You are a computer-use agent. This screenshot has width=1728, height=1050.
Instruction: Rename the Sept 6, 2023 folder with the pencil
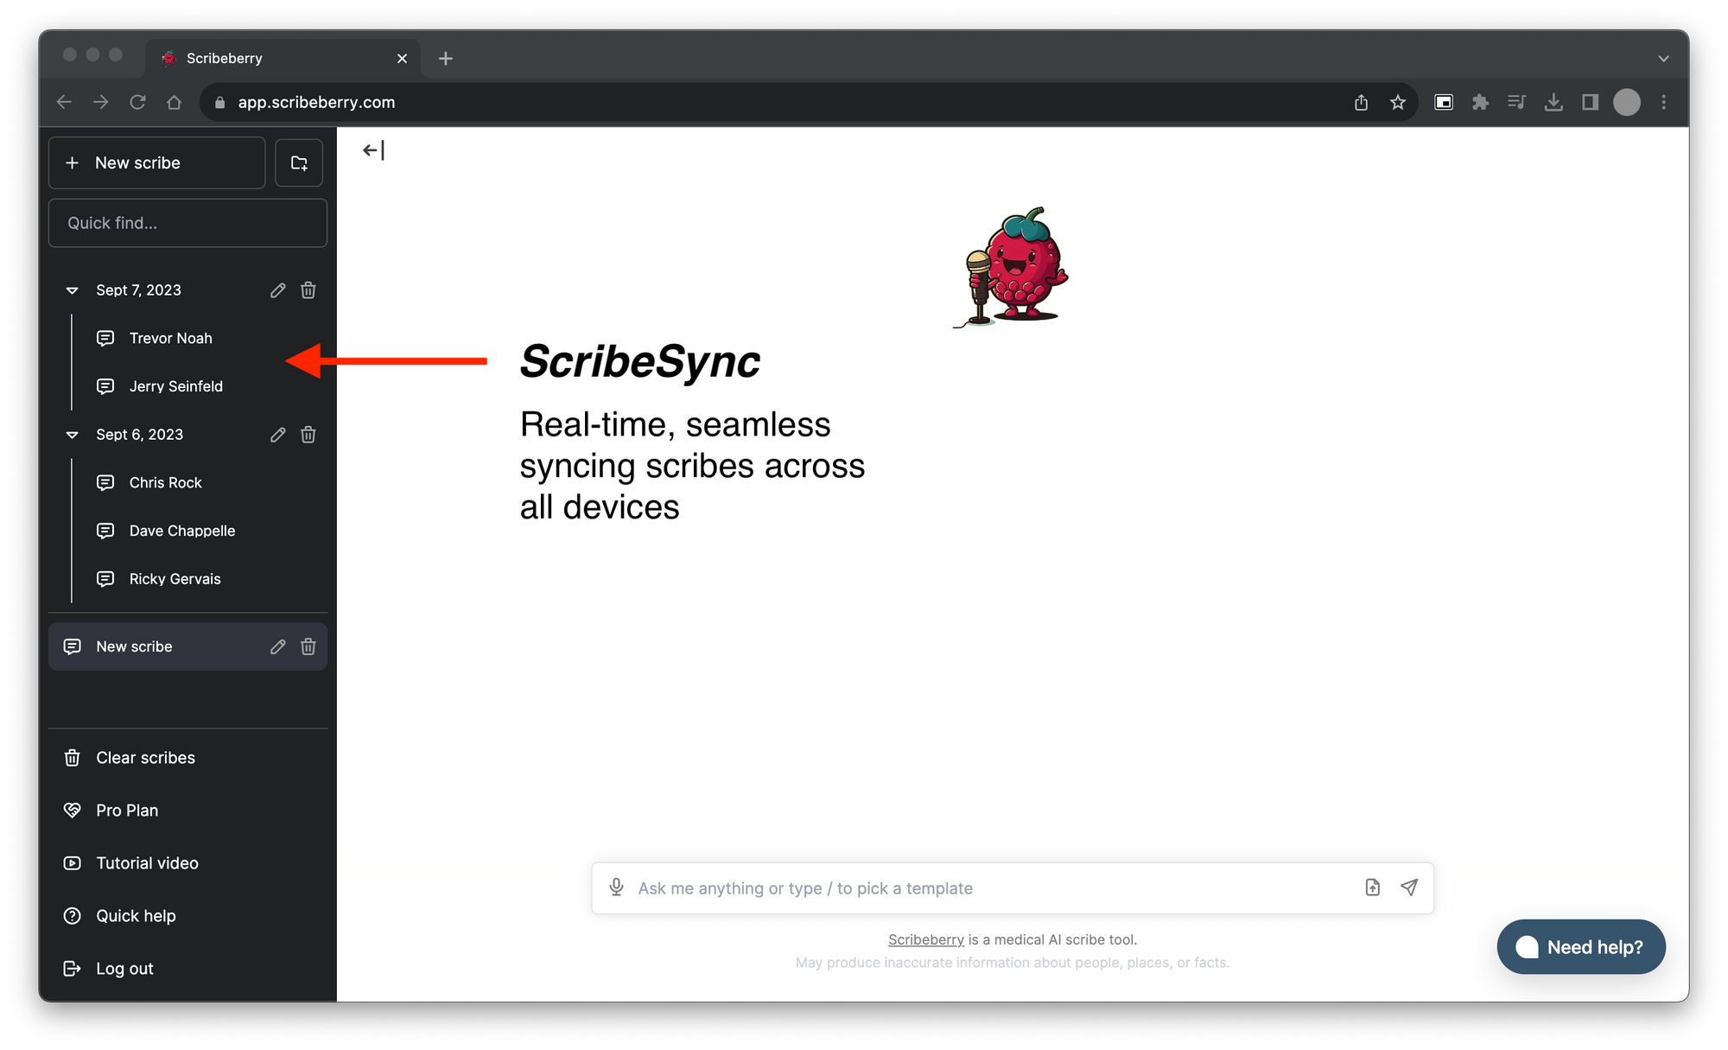277,435
